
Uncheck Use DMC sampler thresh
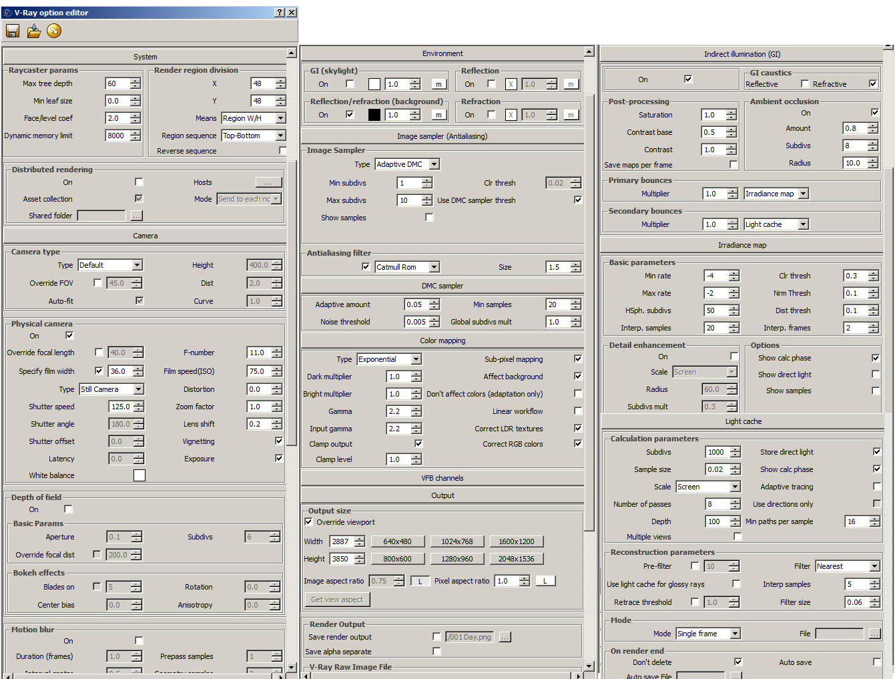(x=578, y=200)
